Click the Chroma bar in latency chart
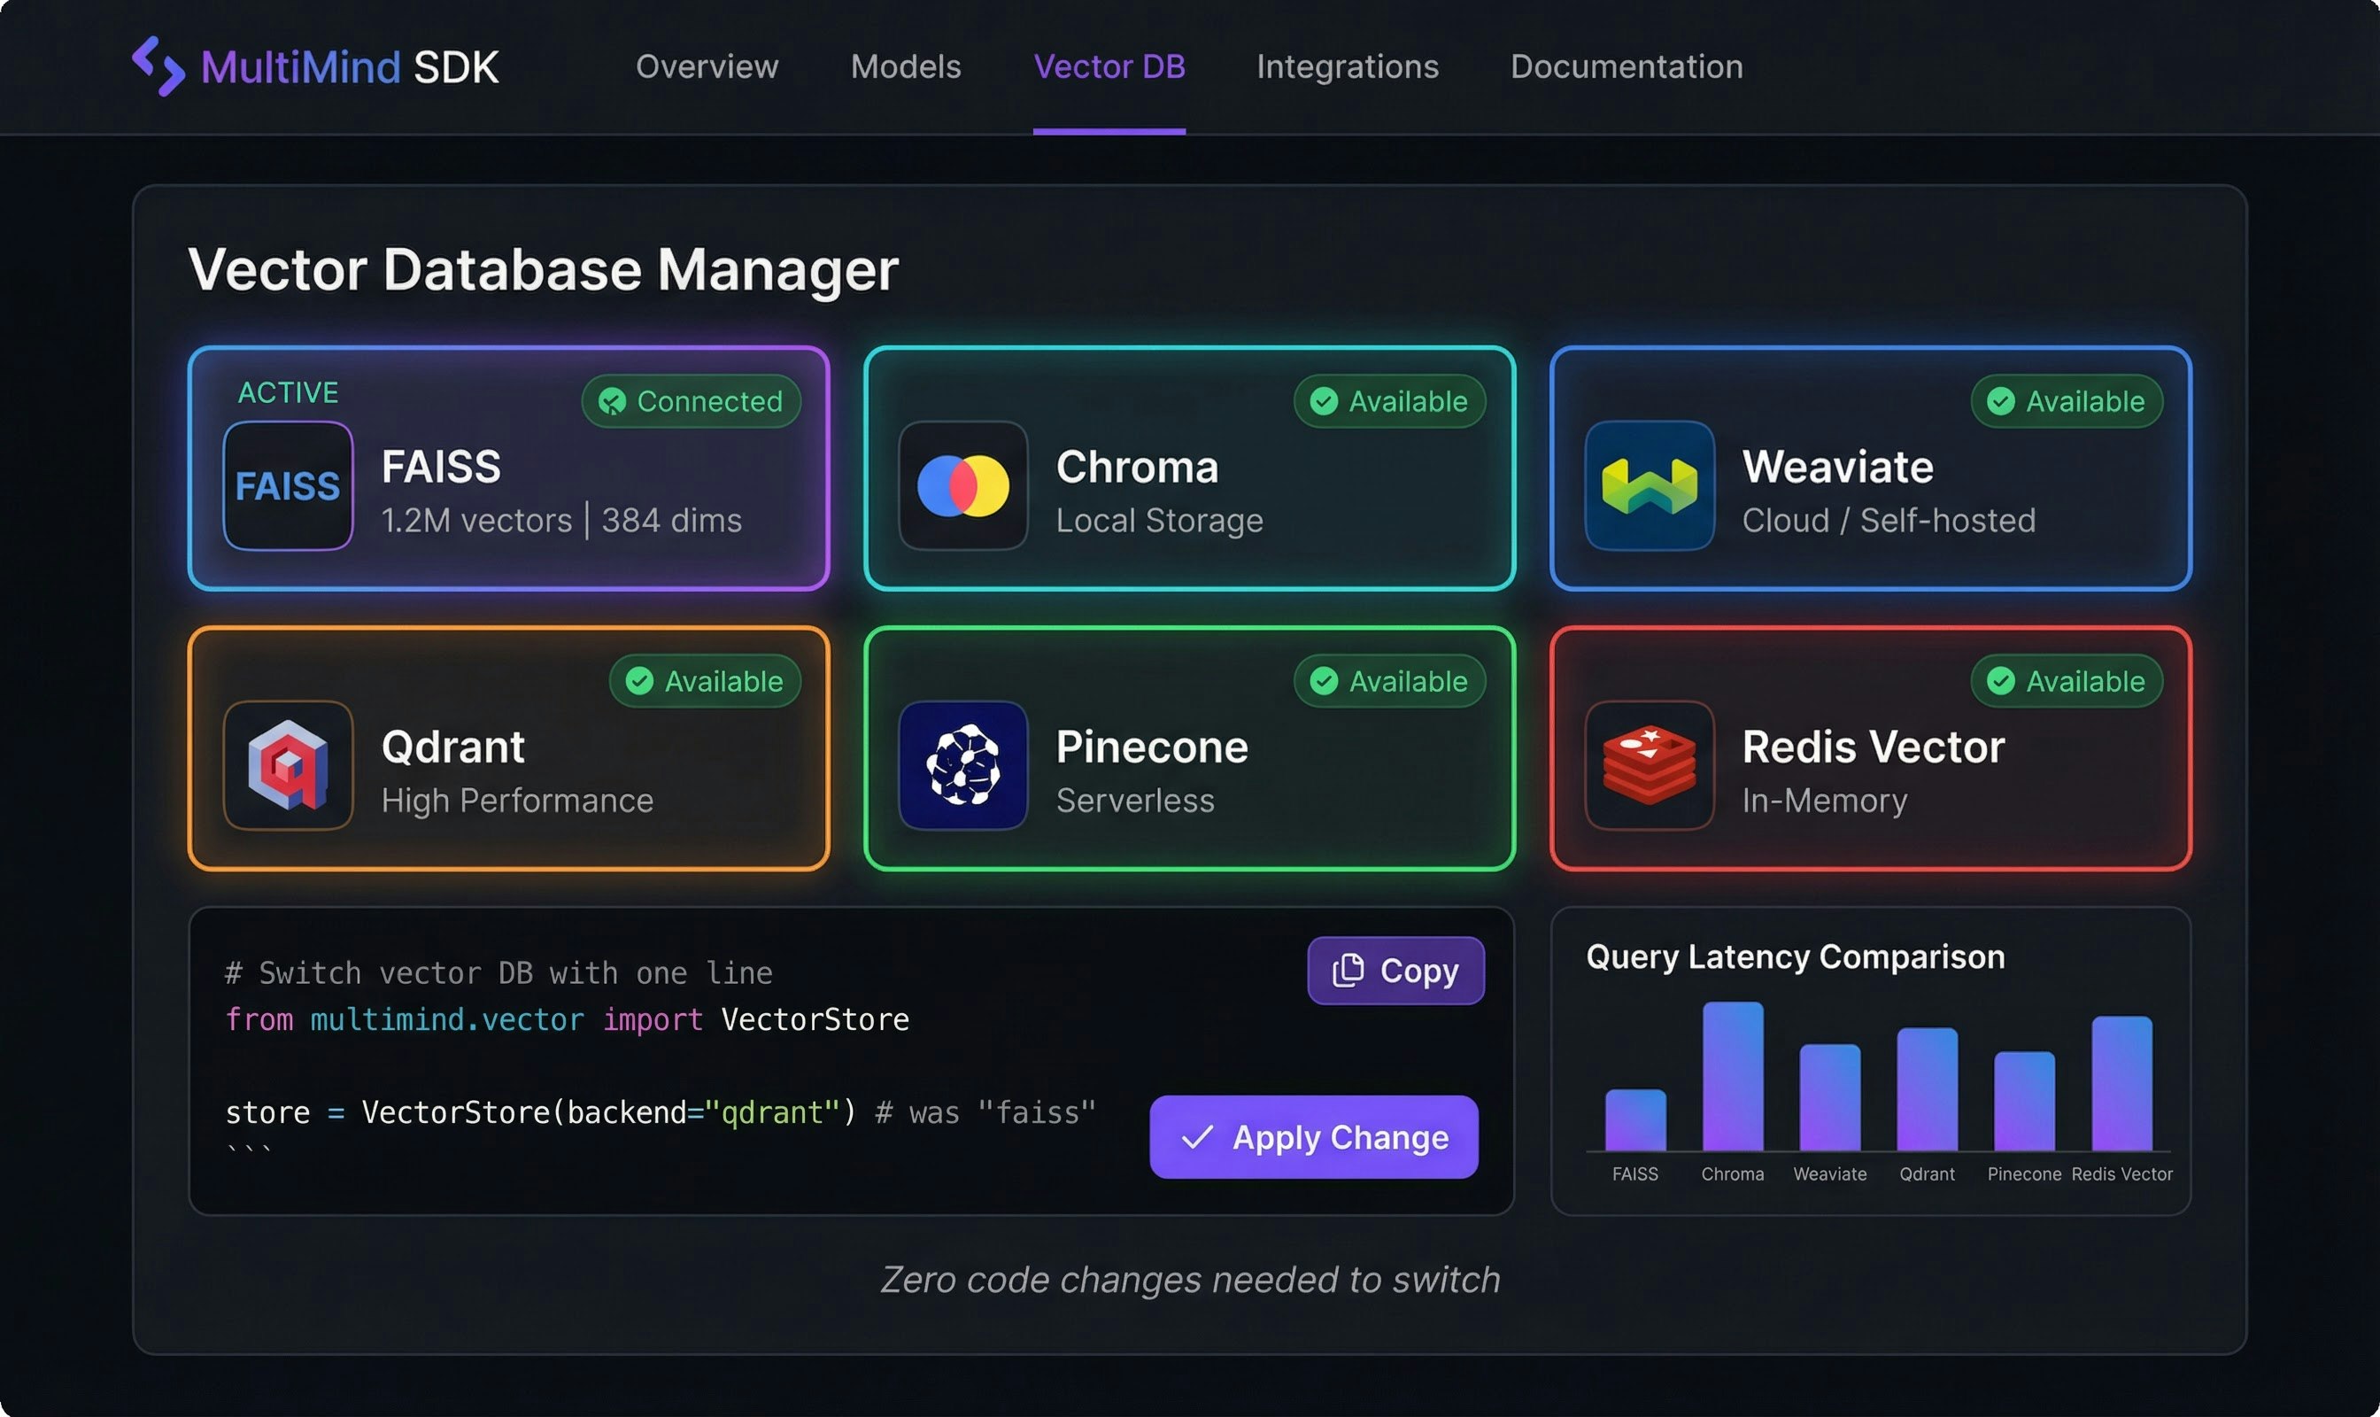The image size is (2380, 1417). (1732, 1076)
